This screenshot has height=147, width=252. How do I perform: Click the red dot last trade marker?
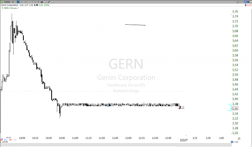(179, 108)
